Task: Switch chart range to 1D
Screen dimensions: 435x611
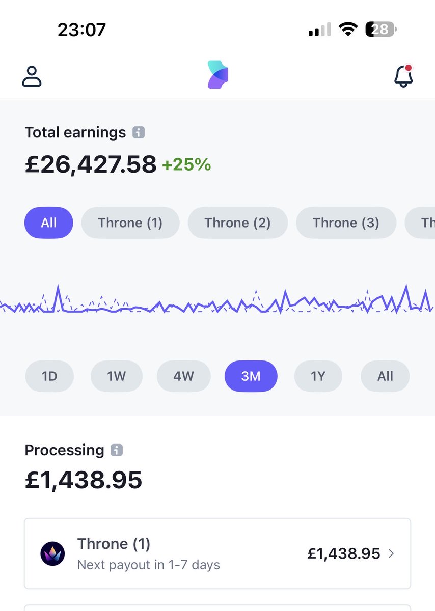Action: 49,376
